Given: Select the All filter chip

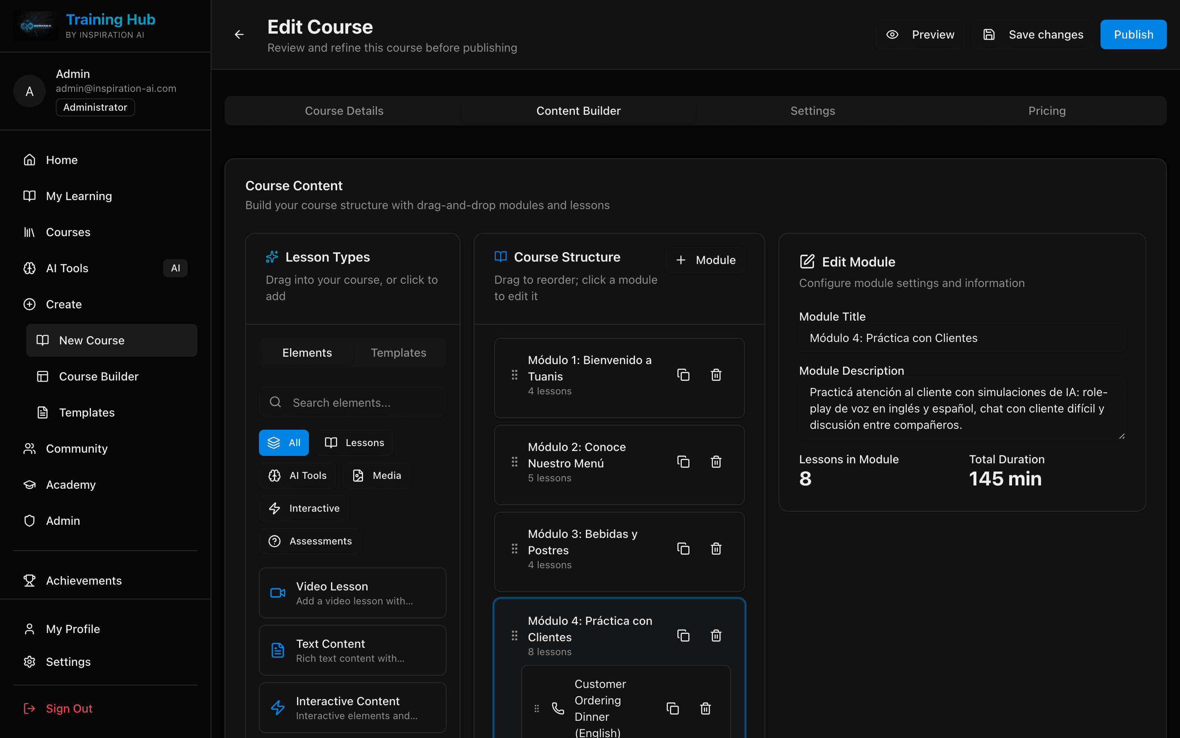Looking at the screenshot, I should 284,443.
